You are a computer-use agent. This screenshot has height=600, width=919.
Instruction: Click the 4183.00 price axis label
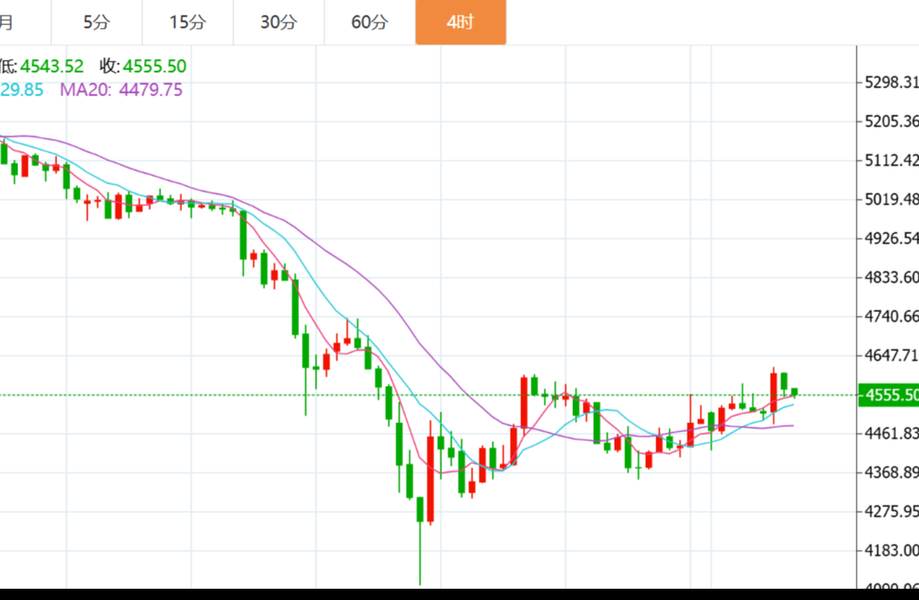click(x=891, y=551)
